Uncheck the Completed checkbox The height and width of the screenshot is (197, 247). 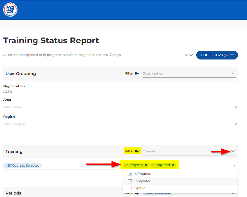[130, 181]
